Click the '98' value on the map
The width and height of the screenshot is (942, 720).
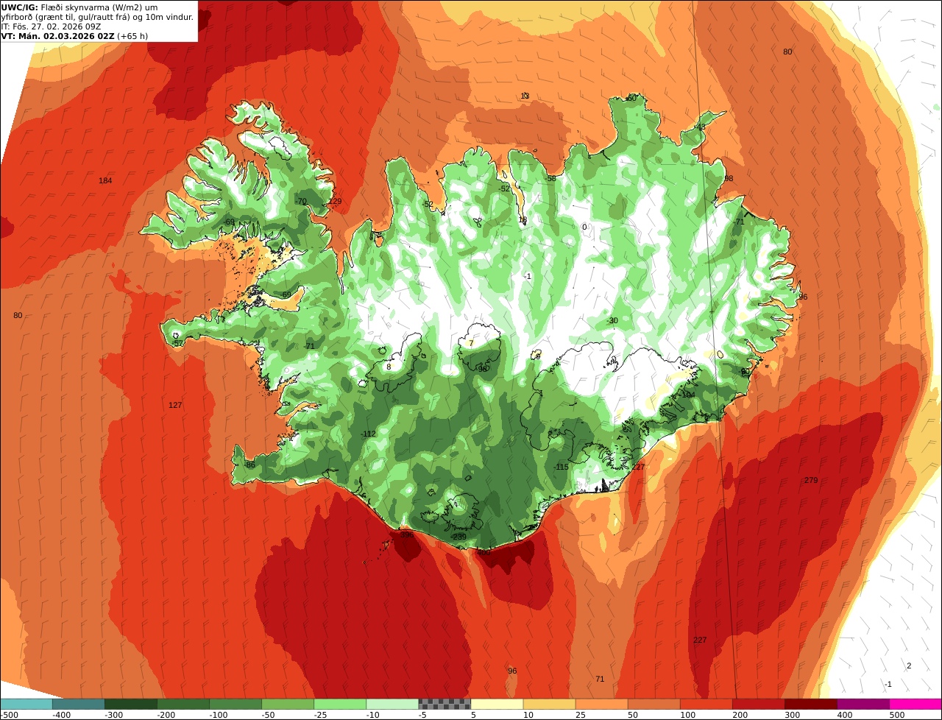[x=729, y=179]
